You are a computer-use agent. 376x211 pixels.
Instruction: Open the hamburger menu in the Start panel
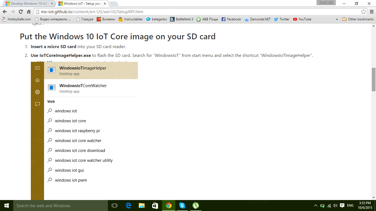[x=37, y=68]
